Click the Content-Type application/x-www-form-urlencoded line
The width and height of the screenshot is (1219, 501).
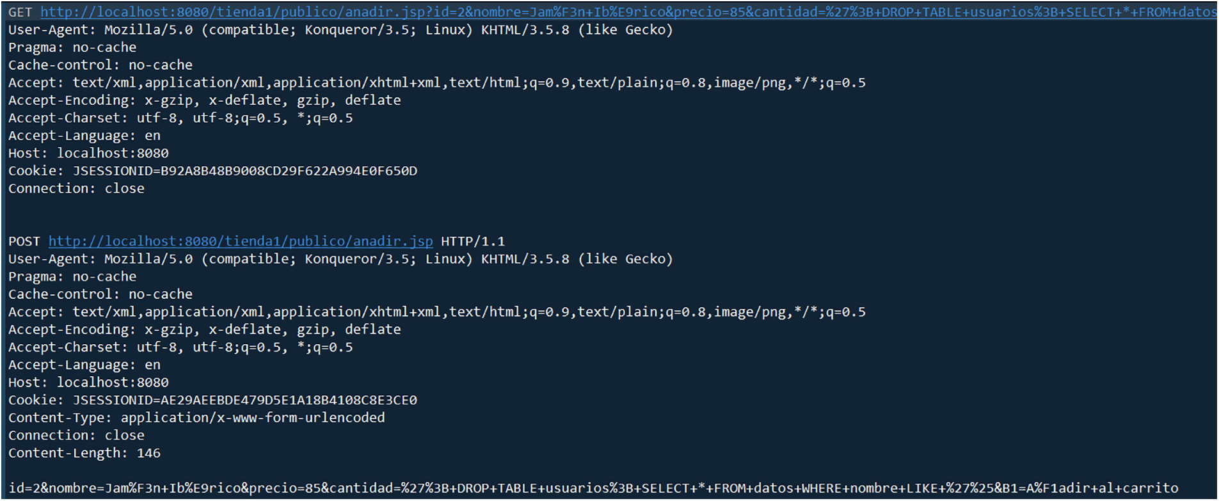coord(196,418)
